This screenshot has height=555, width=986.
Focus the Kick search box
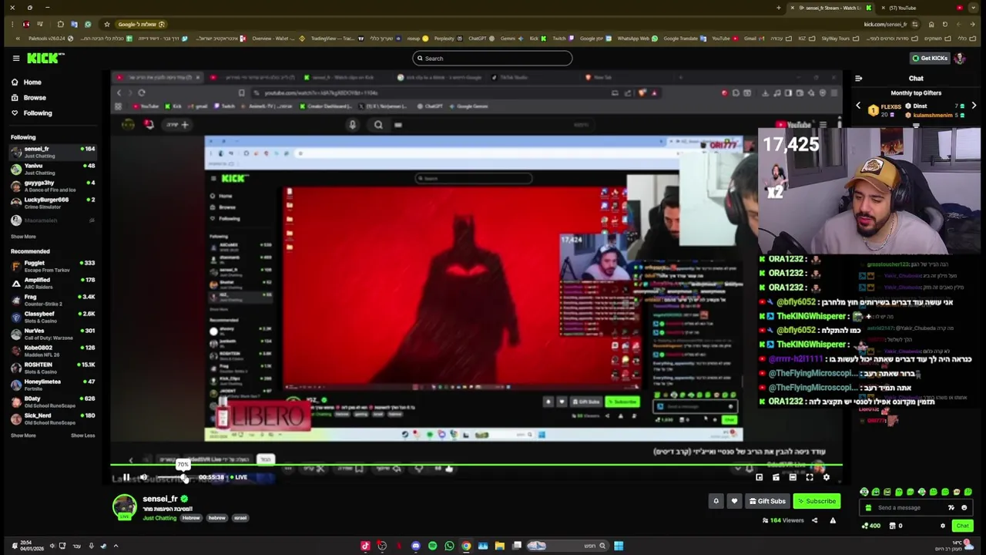[x=492, y=59]
